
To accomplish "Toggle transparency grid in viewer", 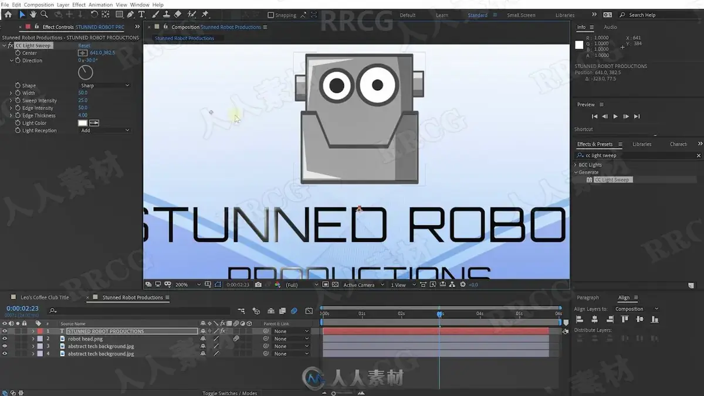I will [334, 285].
